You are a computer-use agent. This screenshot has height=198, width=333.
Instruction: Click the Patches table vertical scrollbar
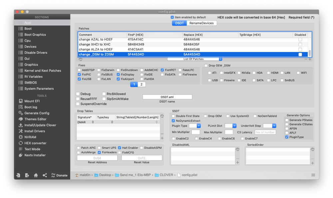coord(310,53)
